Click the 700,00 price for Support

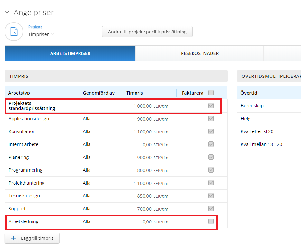tap(144, 209)
